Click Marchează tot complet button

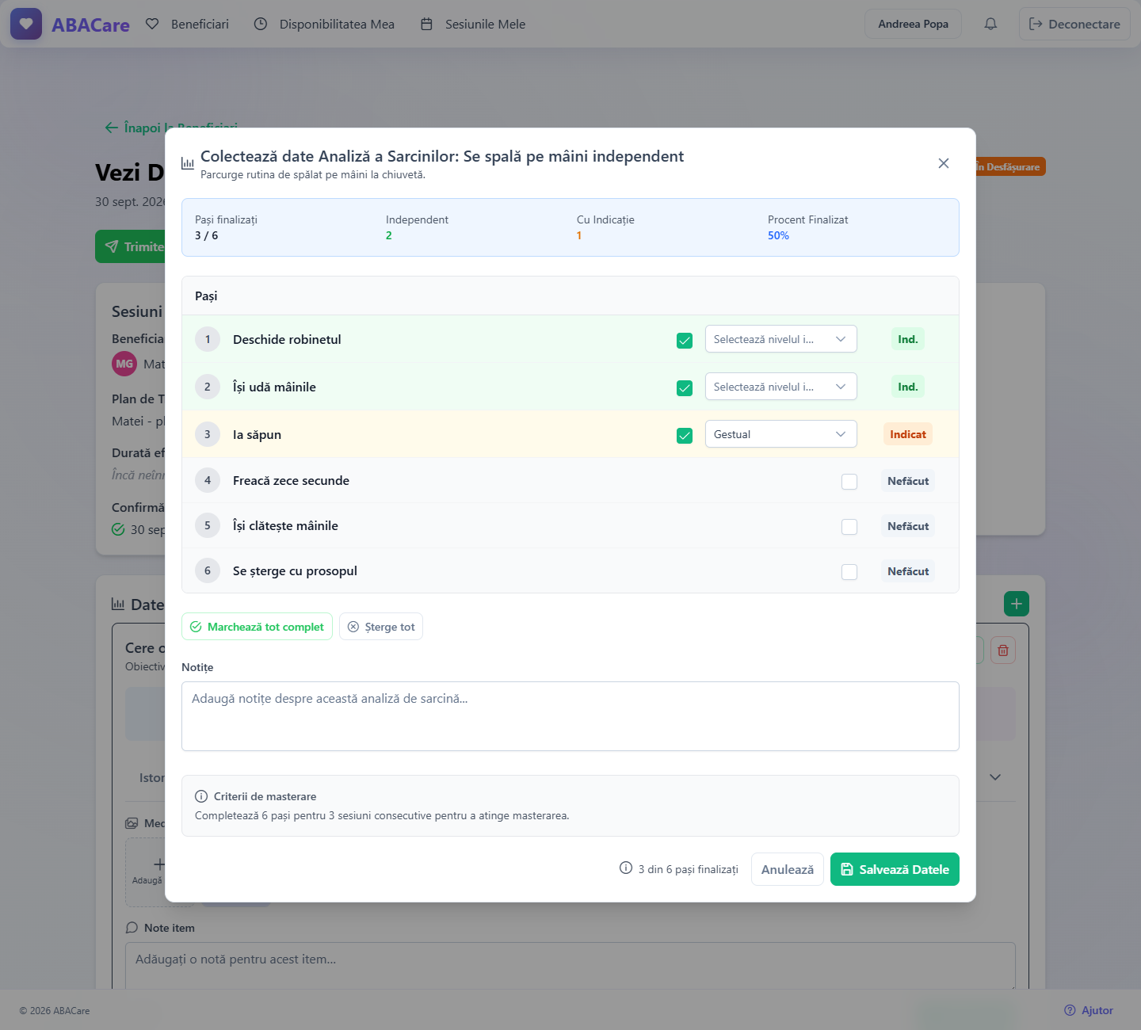tap(257, 627)
